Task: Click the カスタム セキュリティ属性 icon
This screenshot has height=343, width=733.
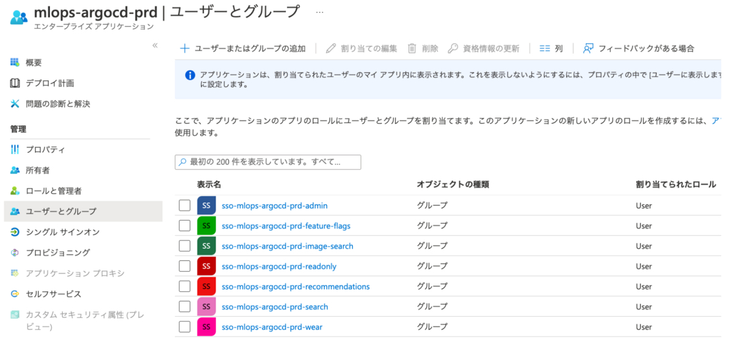Action: pyautogui.click(x=15, y=315)
